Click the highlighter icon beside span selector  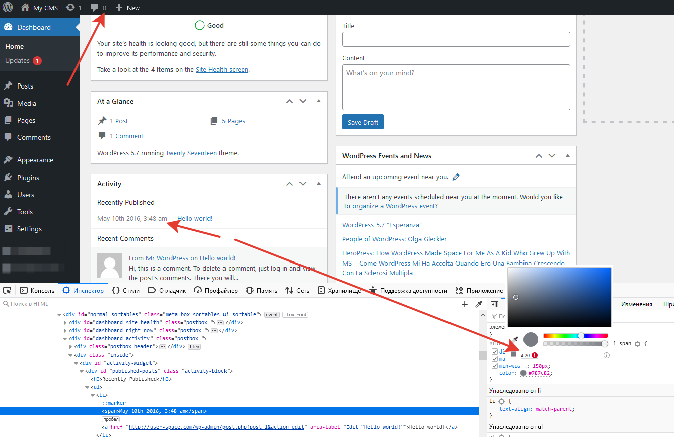click(x=638, y=344)
